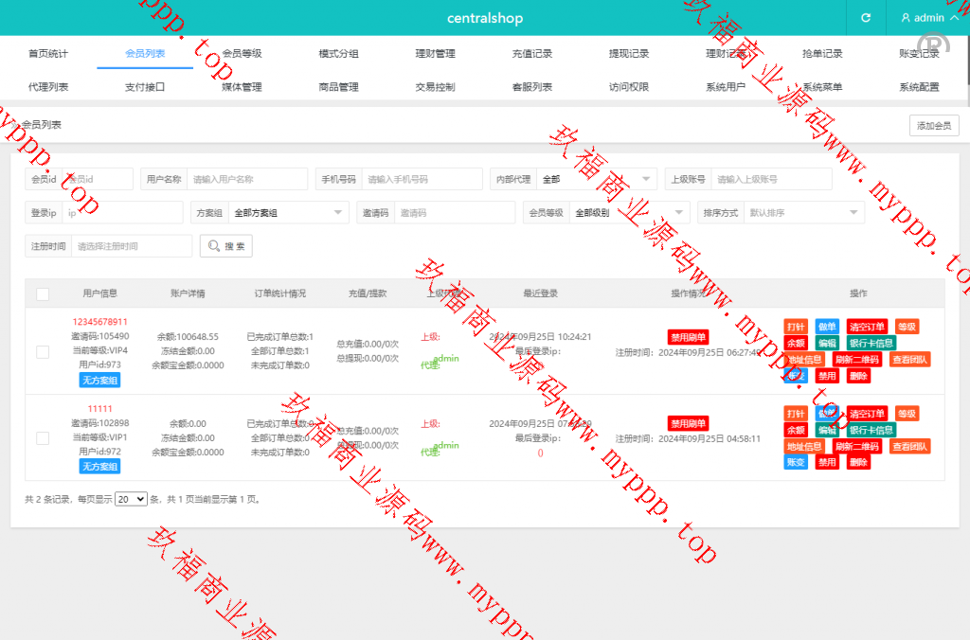Viewport: 970px width, 640px height.
Task: Click 刷新二维码 for user 12345678911
Action: point(856,360)
